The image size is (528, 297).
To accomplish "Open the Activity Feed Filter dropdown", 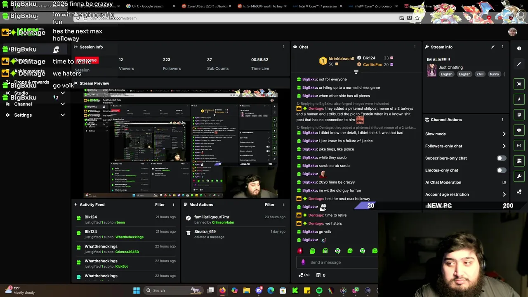I will 160,205.
